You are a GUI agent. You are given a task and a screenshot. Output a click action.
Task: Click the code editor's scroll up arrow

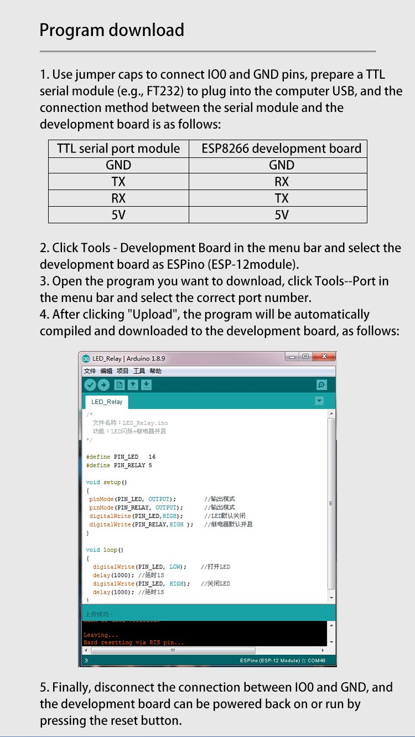click(331, 414)
